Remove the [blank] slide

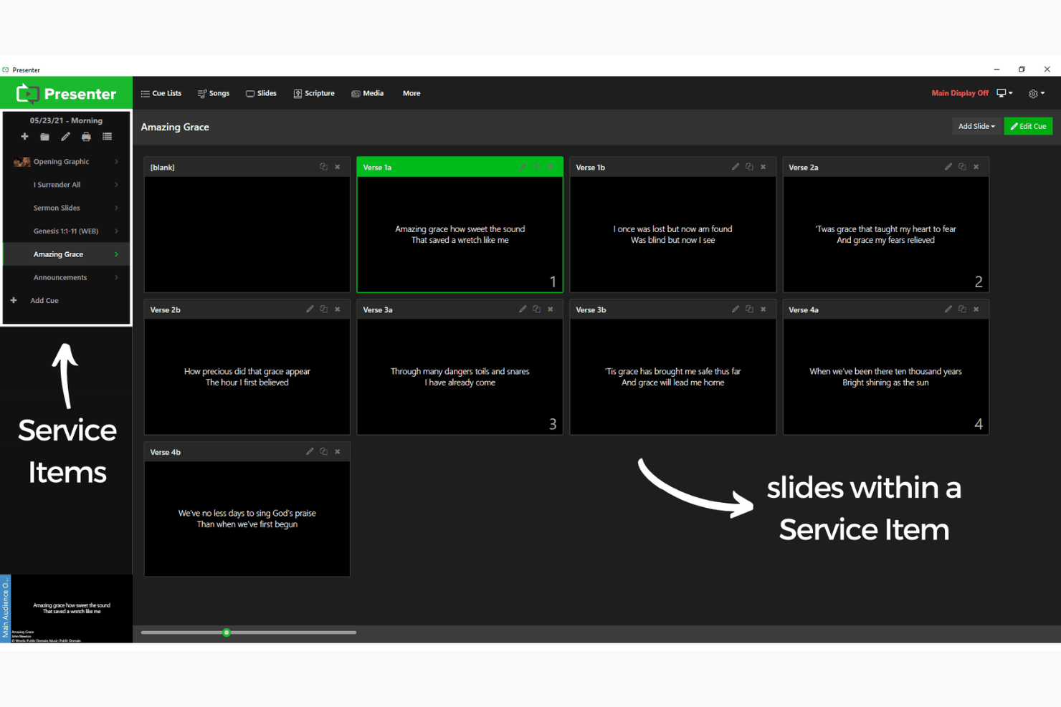[338, 167]
